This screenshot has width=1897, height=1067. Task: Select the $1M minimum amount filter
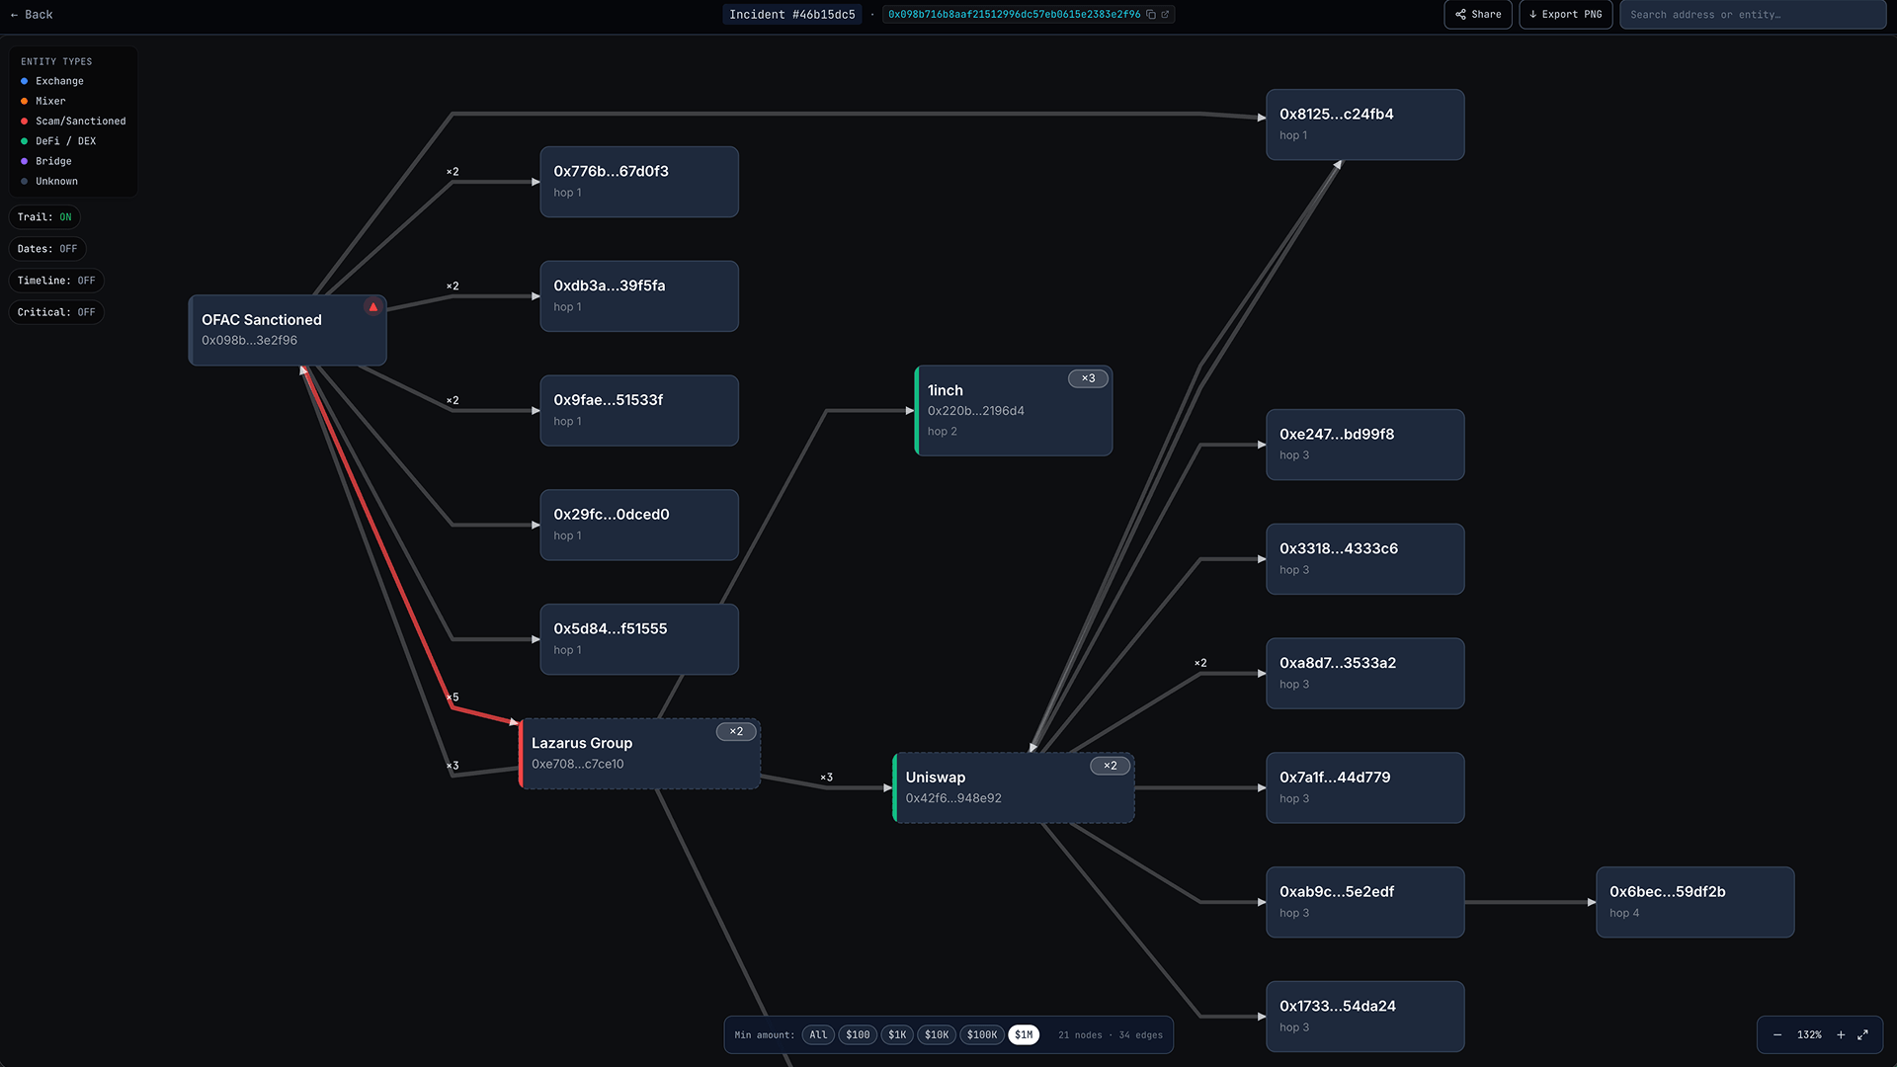[1024, 1035]
